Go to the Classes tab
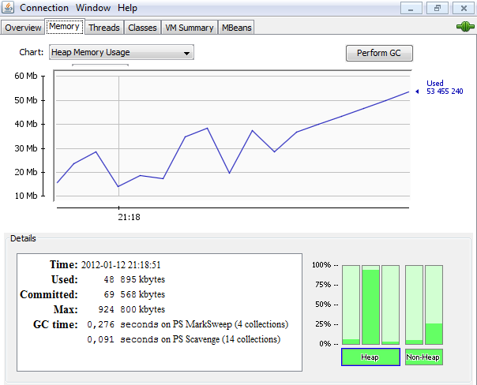Viewport: 477px width, 385px height. [x=142, y=28]
